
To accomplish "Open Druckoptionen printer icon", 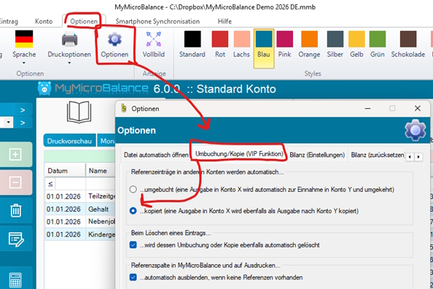I will [69, 39].
